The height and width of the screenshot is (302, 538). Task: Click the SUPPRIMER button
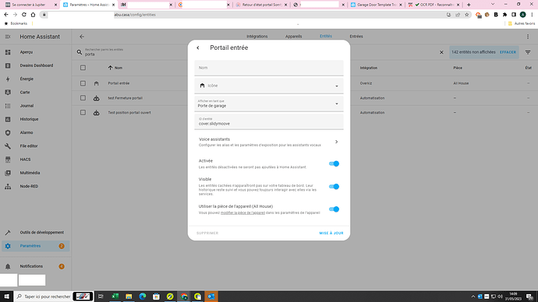tap(207, 234)
